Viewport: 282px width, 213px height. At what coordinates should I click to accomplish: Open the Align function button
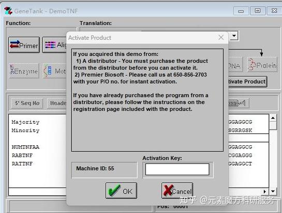tap(54, 45)
